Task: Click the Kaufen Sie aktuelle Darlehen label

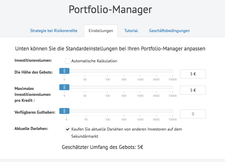Action: point(127,133)
